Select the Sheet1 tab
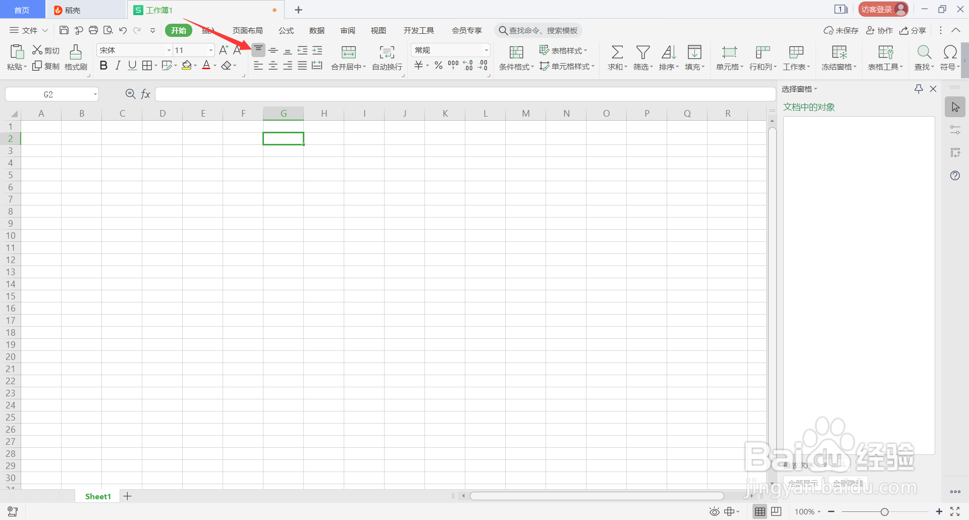 (98, 496)
